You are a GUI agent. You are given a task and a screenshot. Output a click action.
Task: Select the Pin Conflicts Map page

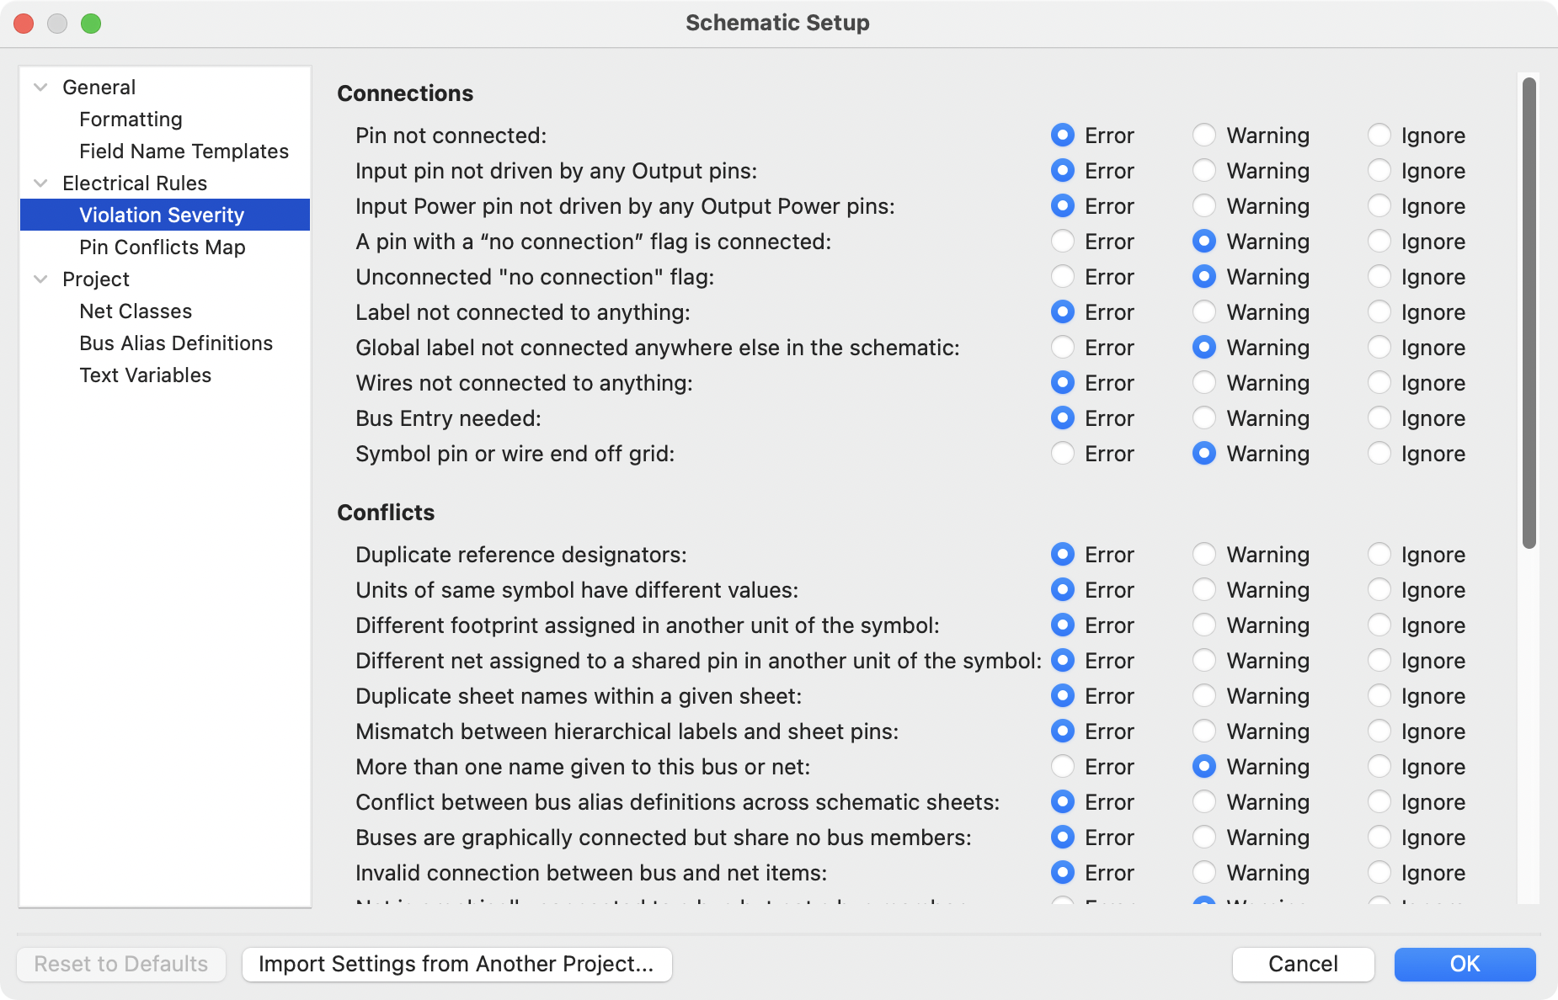click(x=162, y=247)
